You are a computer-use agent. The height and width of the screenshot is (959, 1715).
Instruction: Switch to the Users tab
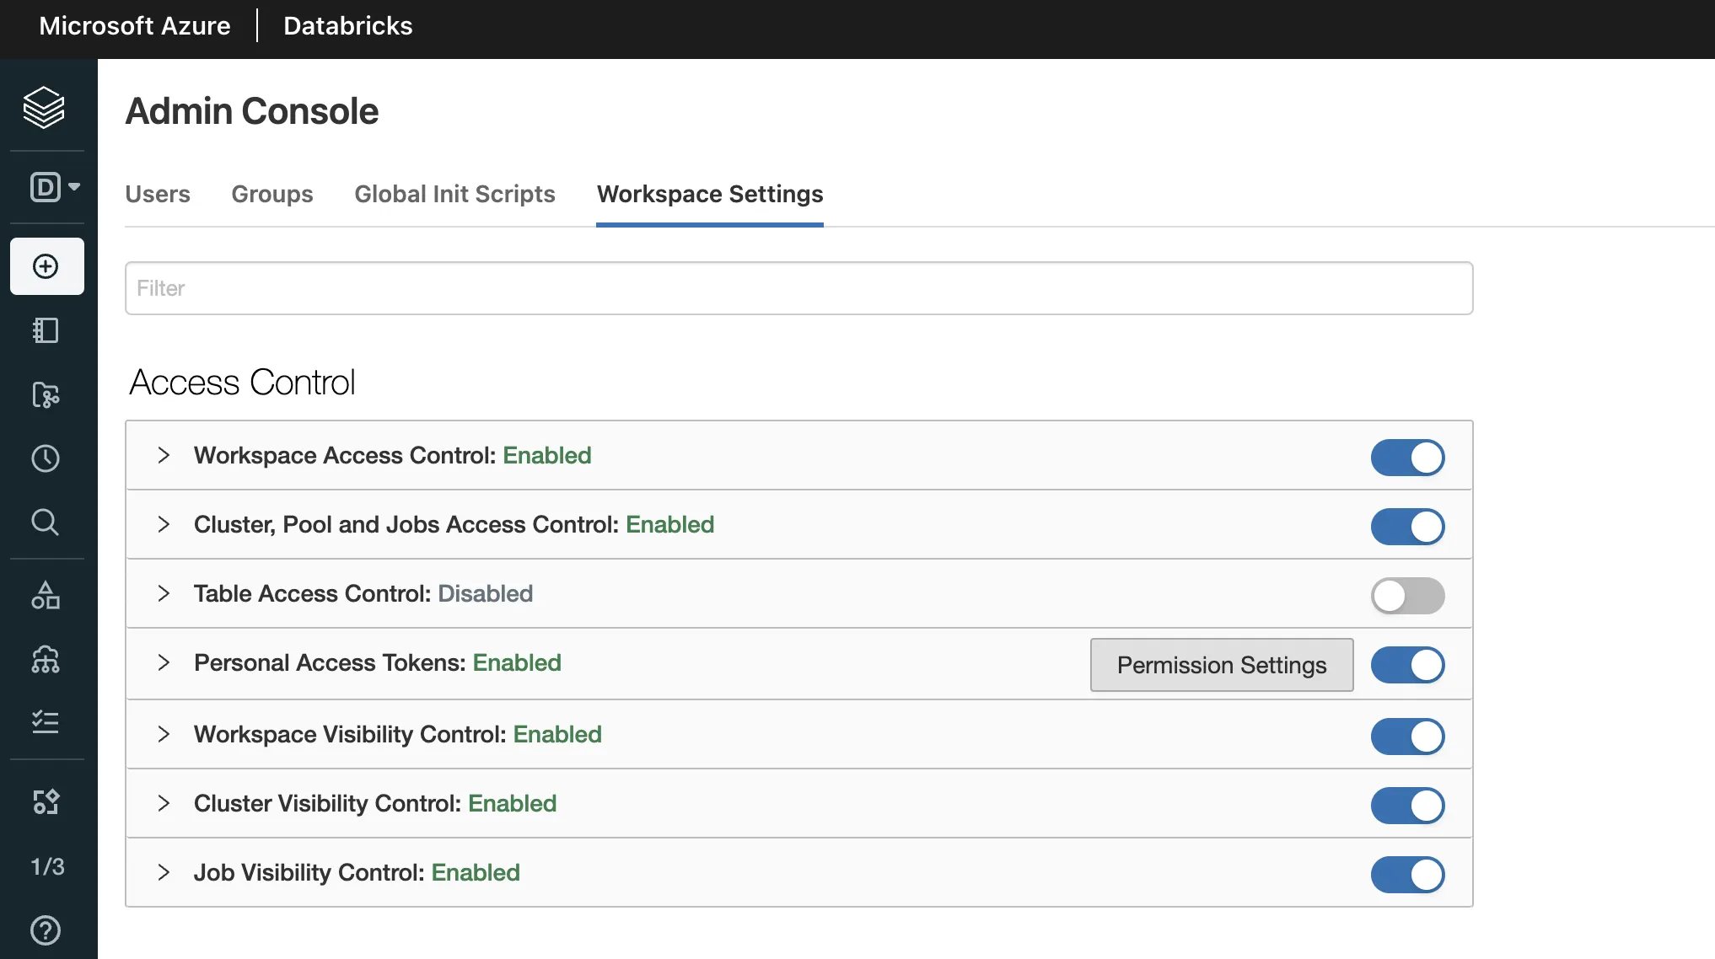(x=158, y=194)
